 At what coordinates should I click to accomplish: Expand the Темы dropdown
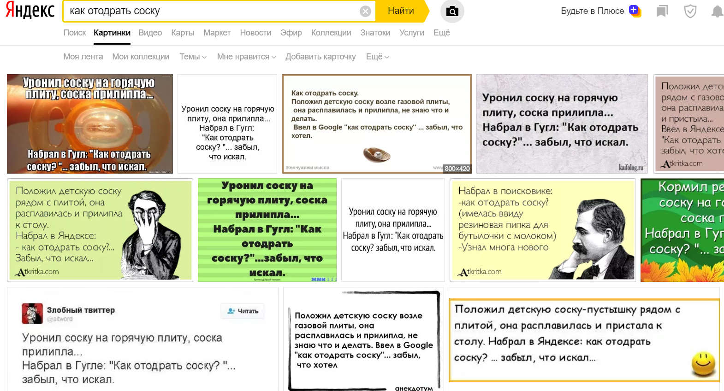(193, 57)
